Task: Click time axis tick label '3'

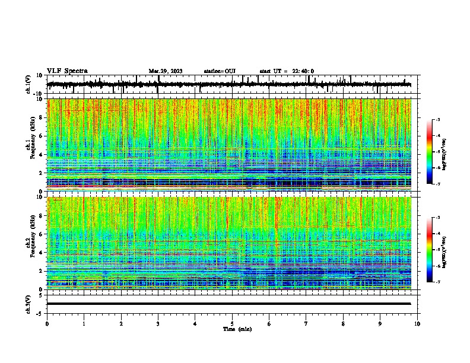Action: tap(158, 324)
